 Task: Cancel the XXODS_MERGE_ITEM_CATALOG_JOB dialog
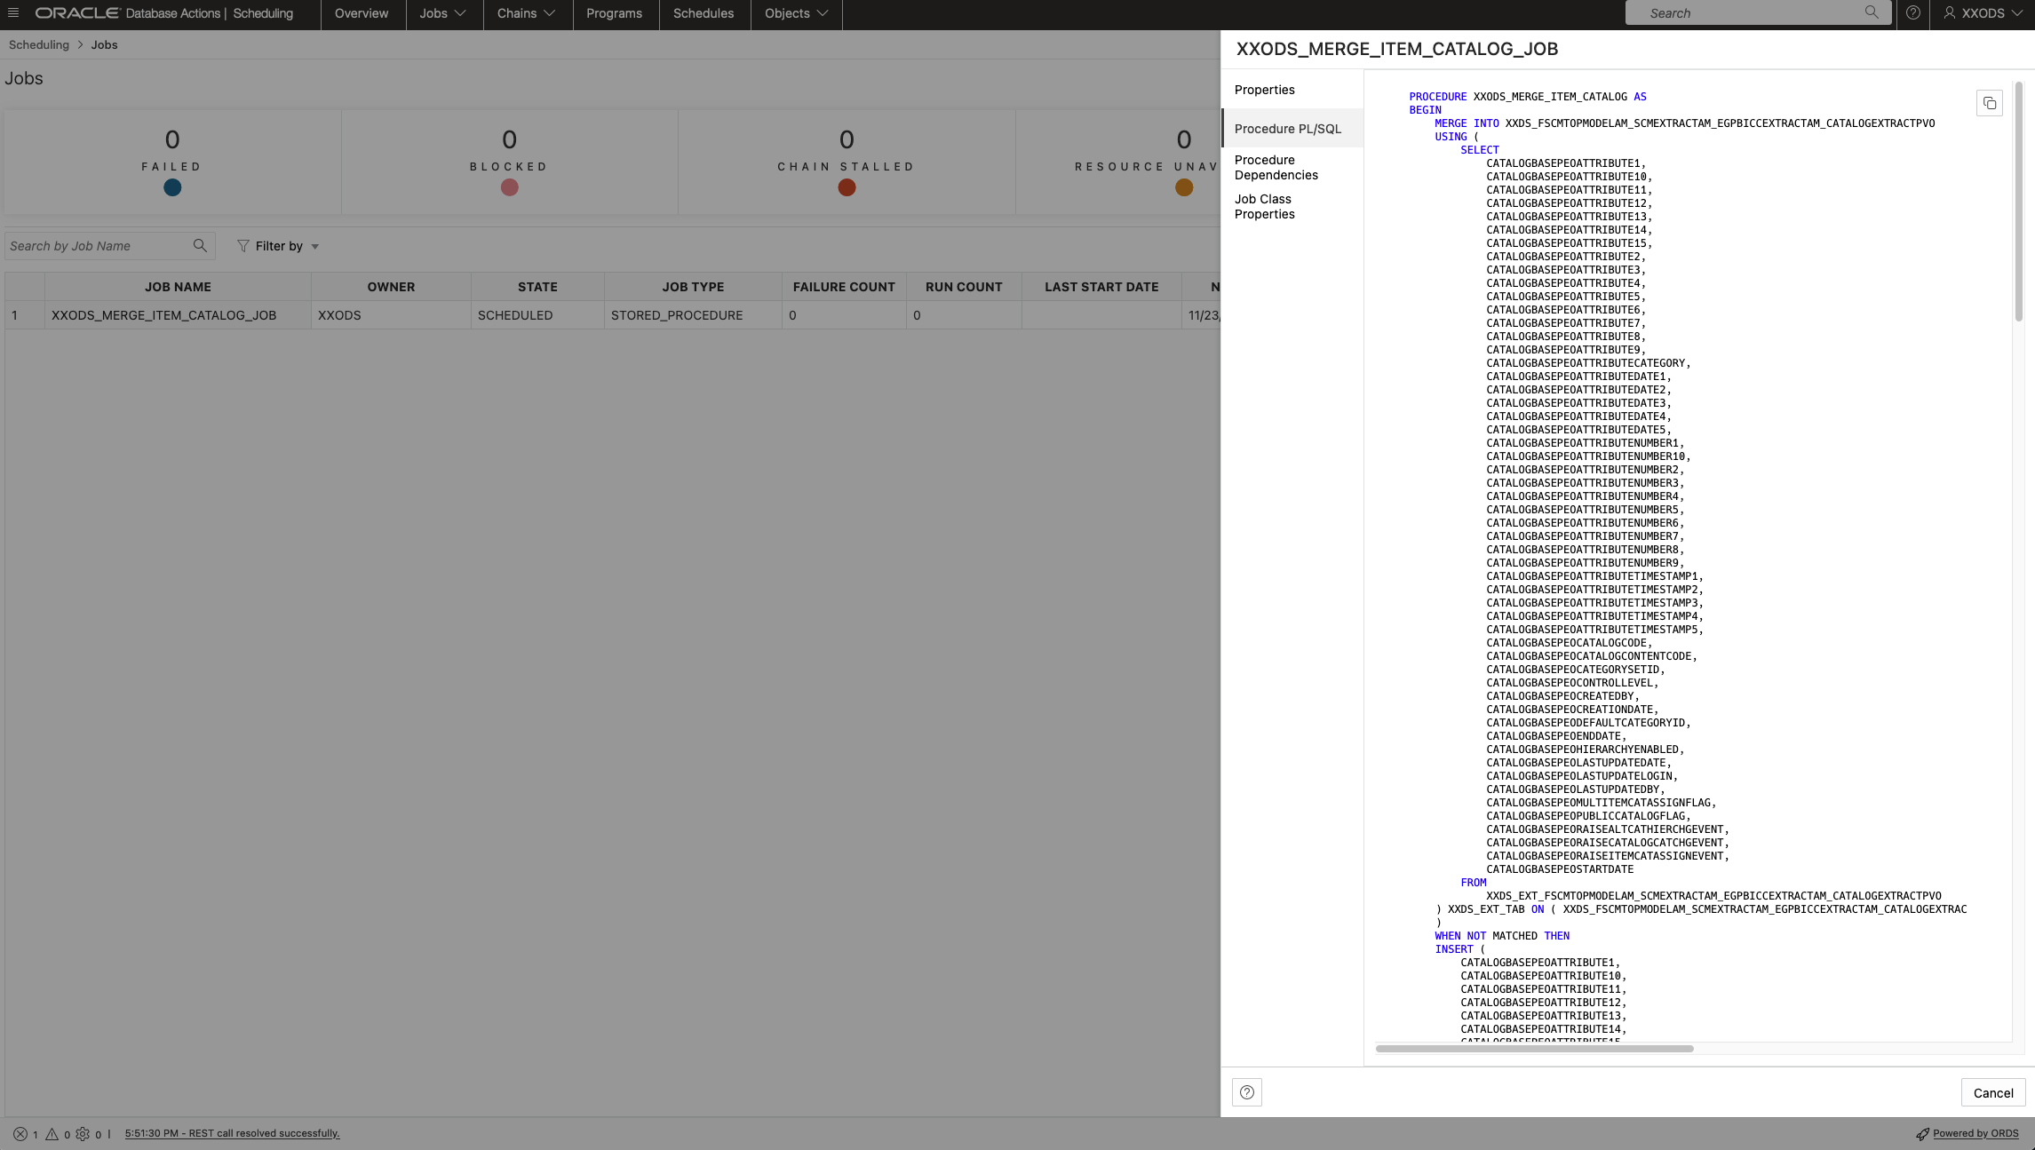click(x=1992, y=1092)
